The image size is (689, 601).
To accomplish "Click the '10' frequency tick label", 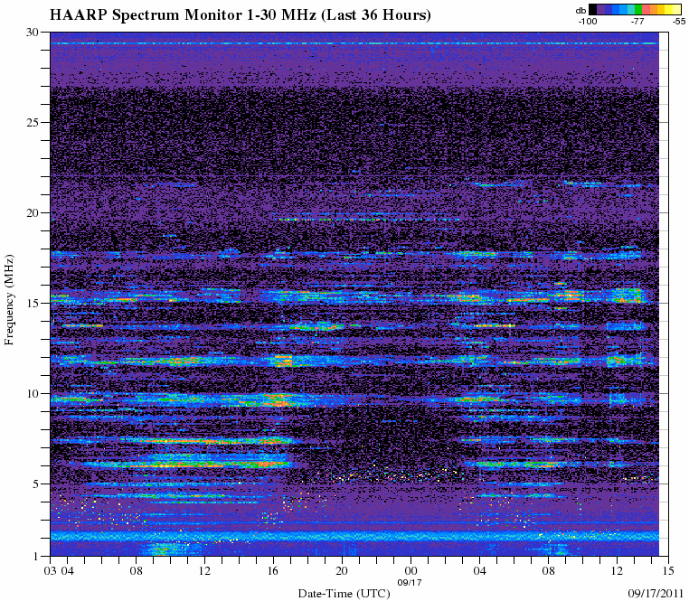I will [33, 394].
